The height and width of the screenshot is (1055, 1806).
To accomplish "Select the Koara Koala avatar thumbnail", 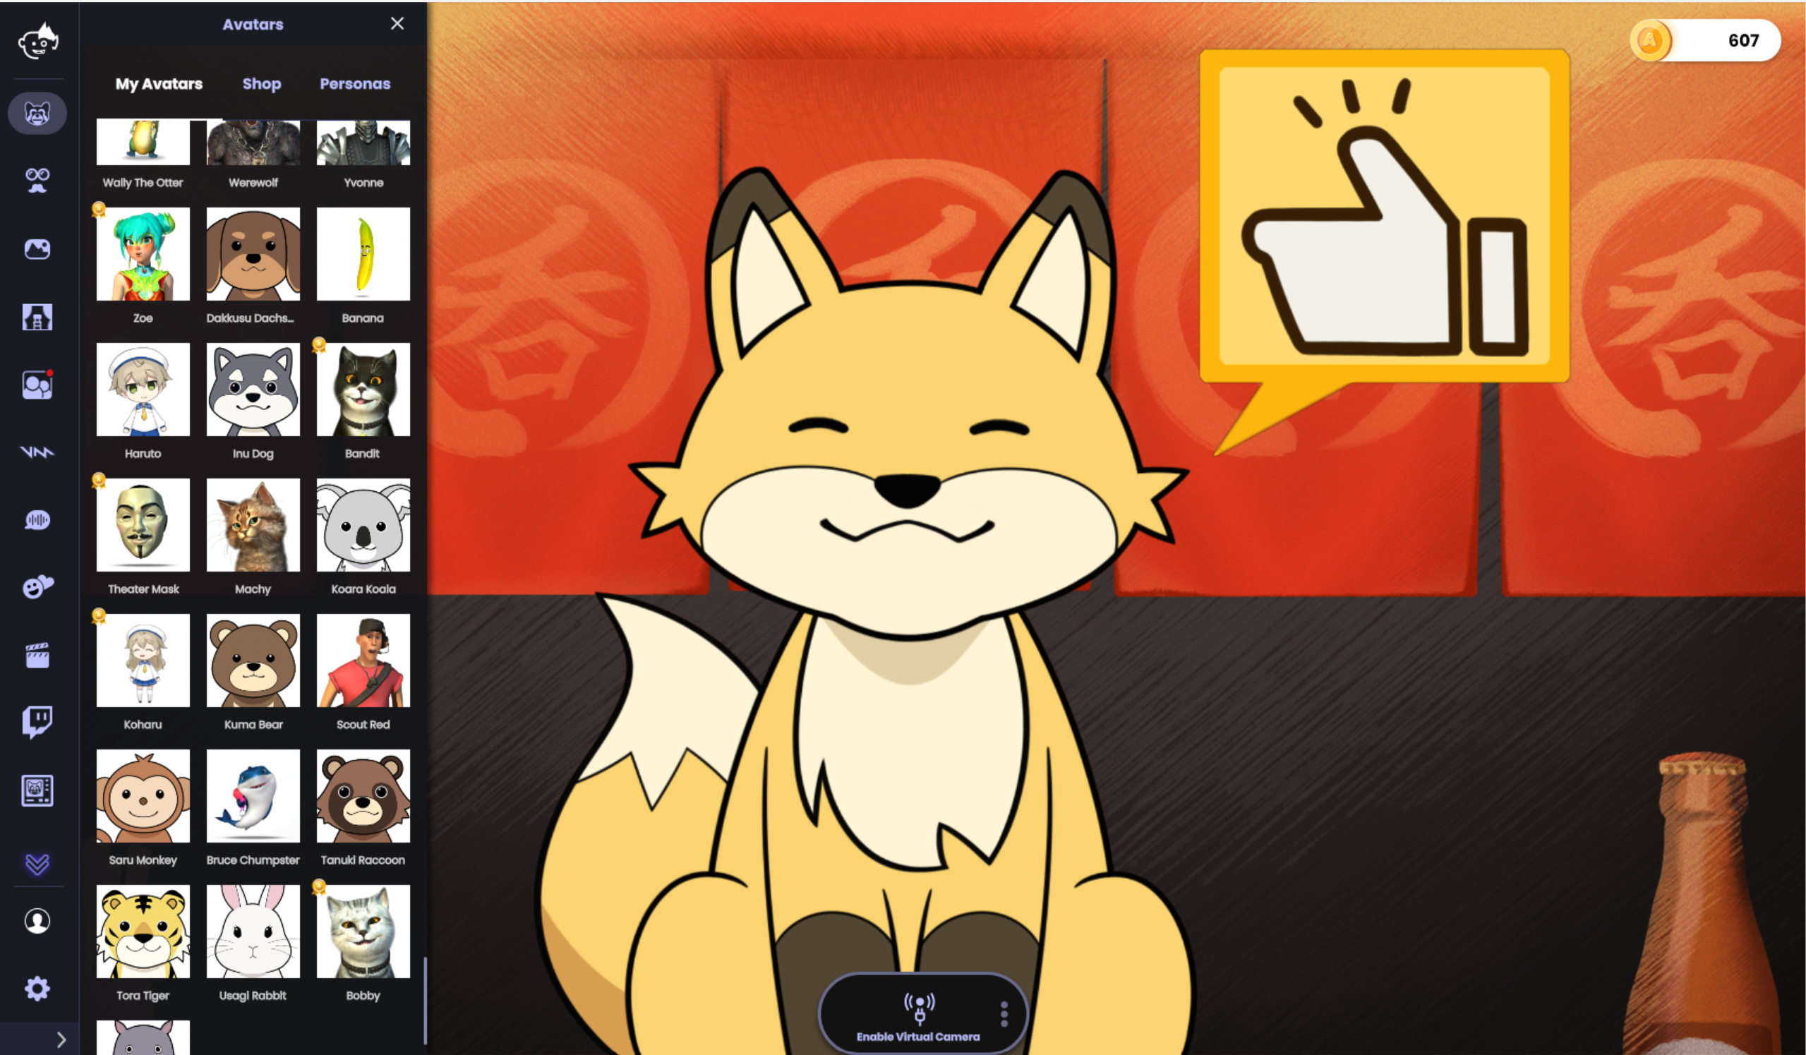I will point(363,524).
